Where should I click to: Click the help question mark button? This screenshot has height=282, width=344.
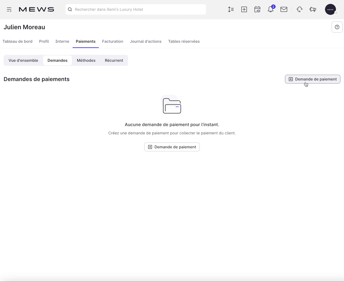point(337,27)
